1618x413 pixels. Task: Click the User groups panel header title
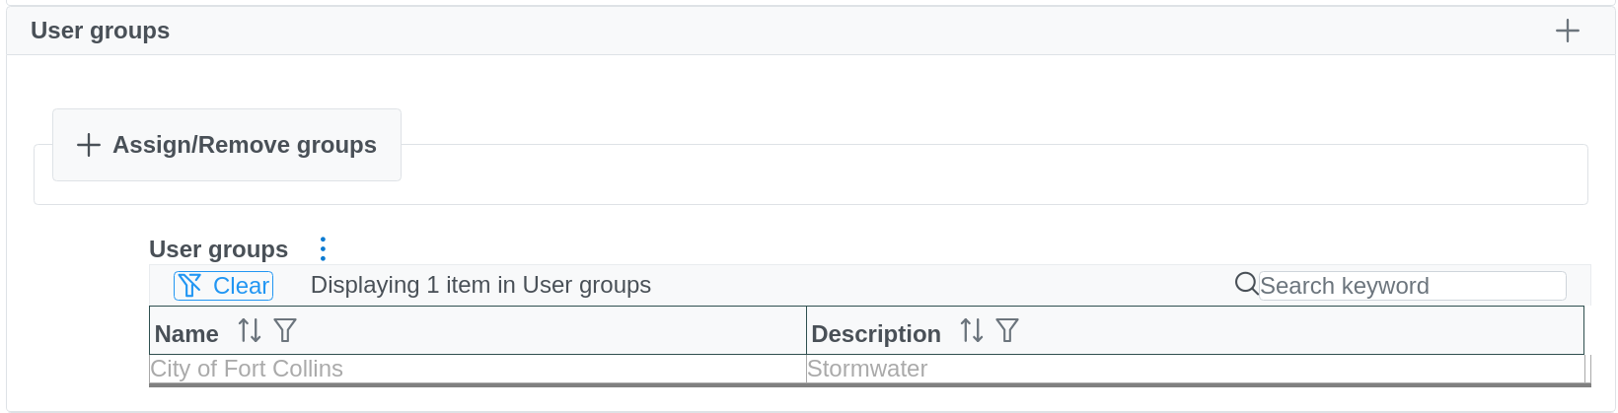[x=100, y=31]
